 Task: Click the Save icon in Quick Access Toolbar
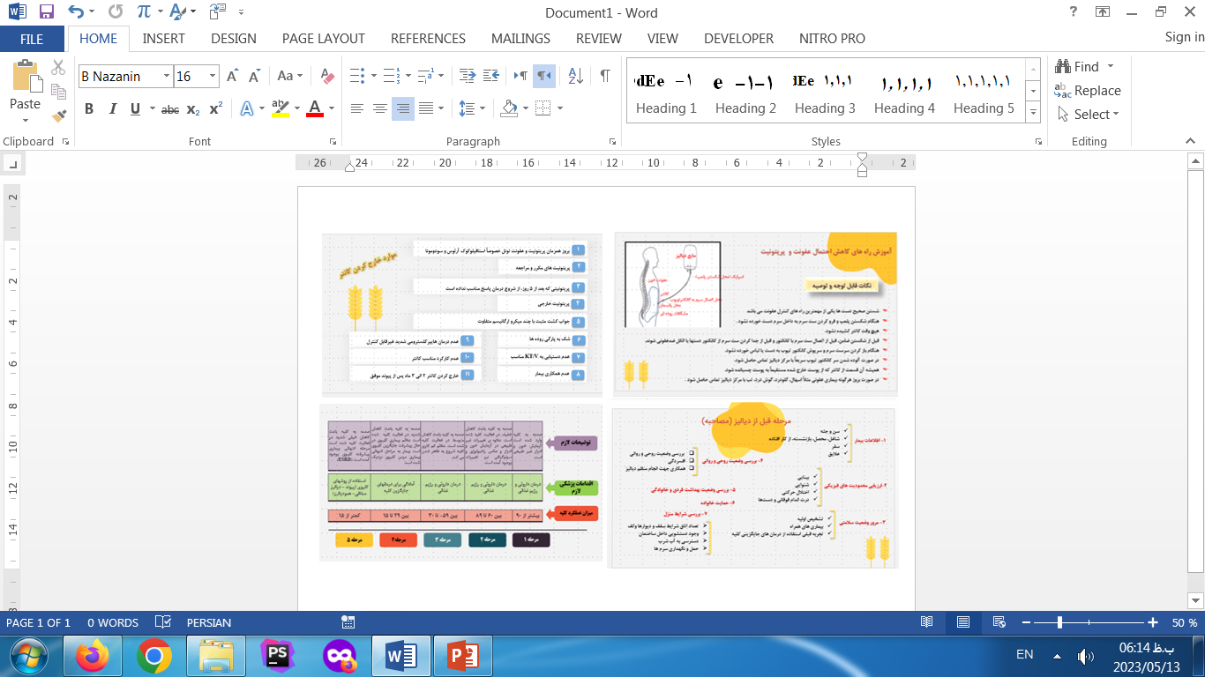(x=47, y=12)
